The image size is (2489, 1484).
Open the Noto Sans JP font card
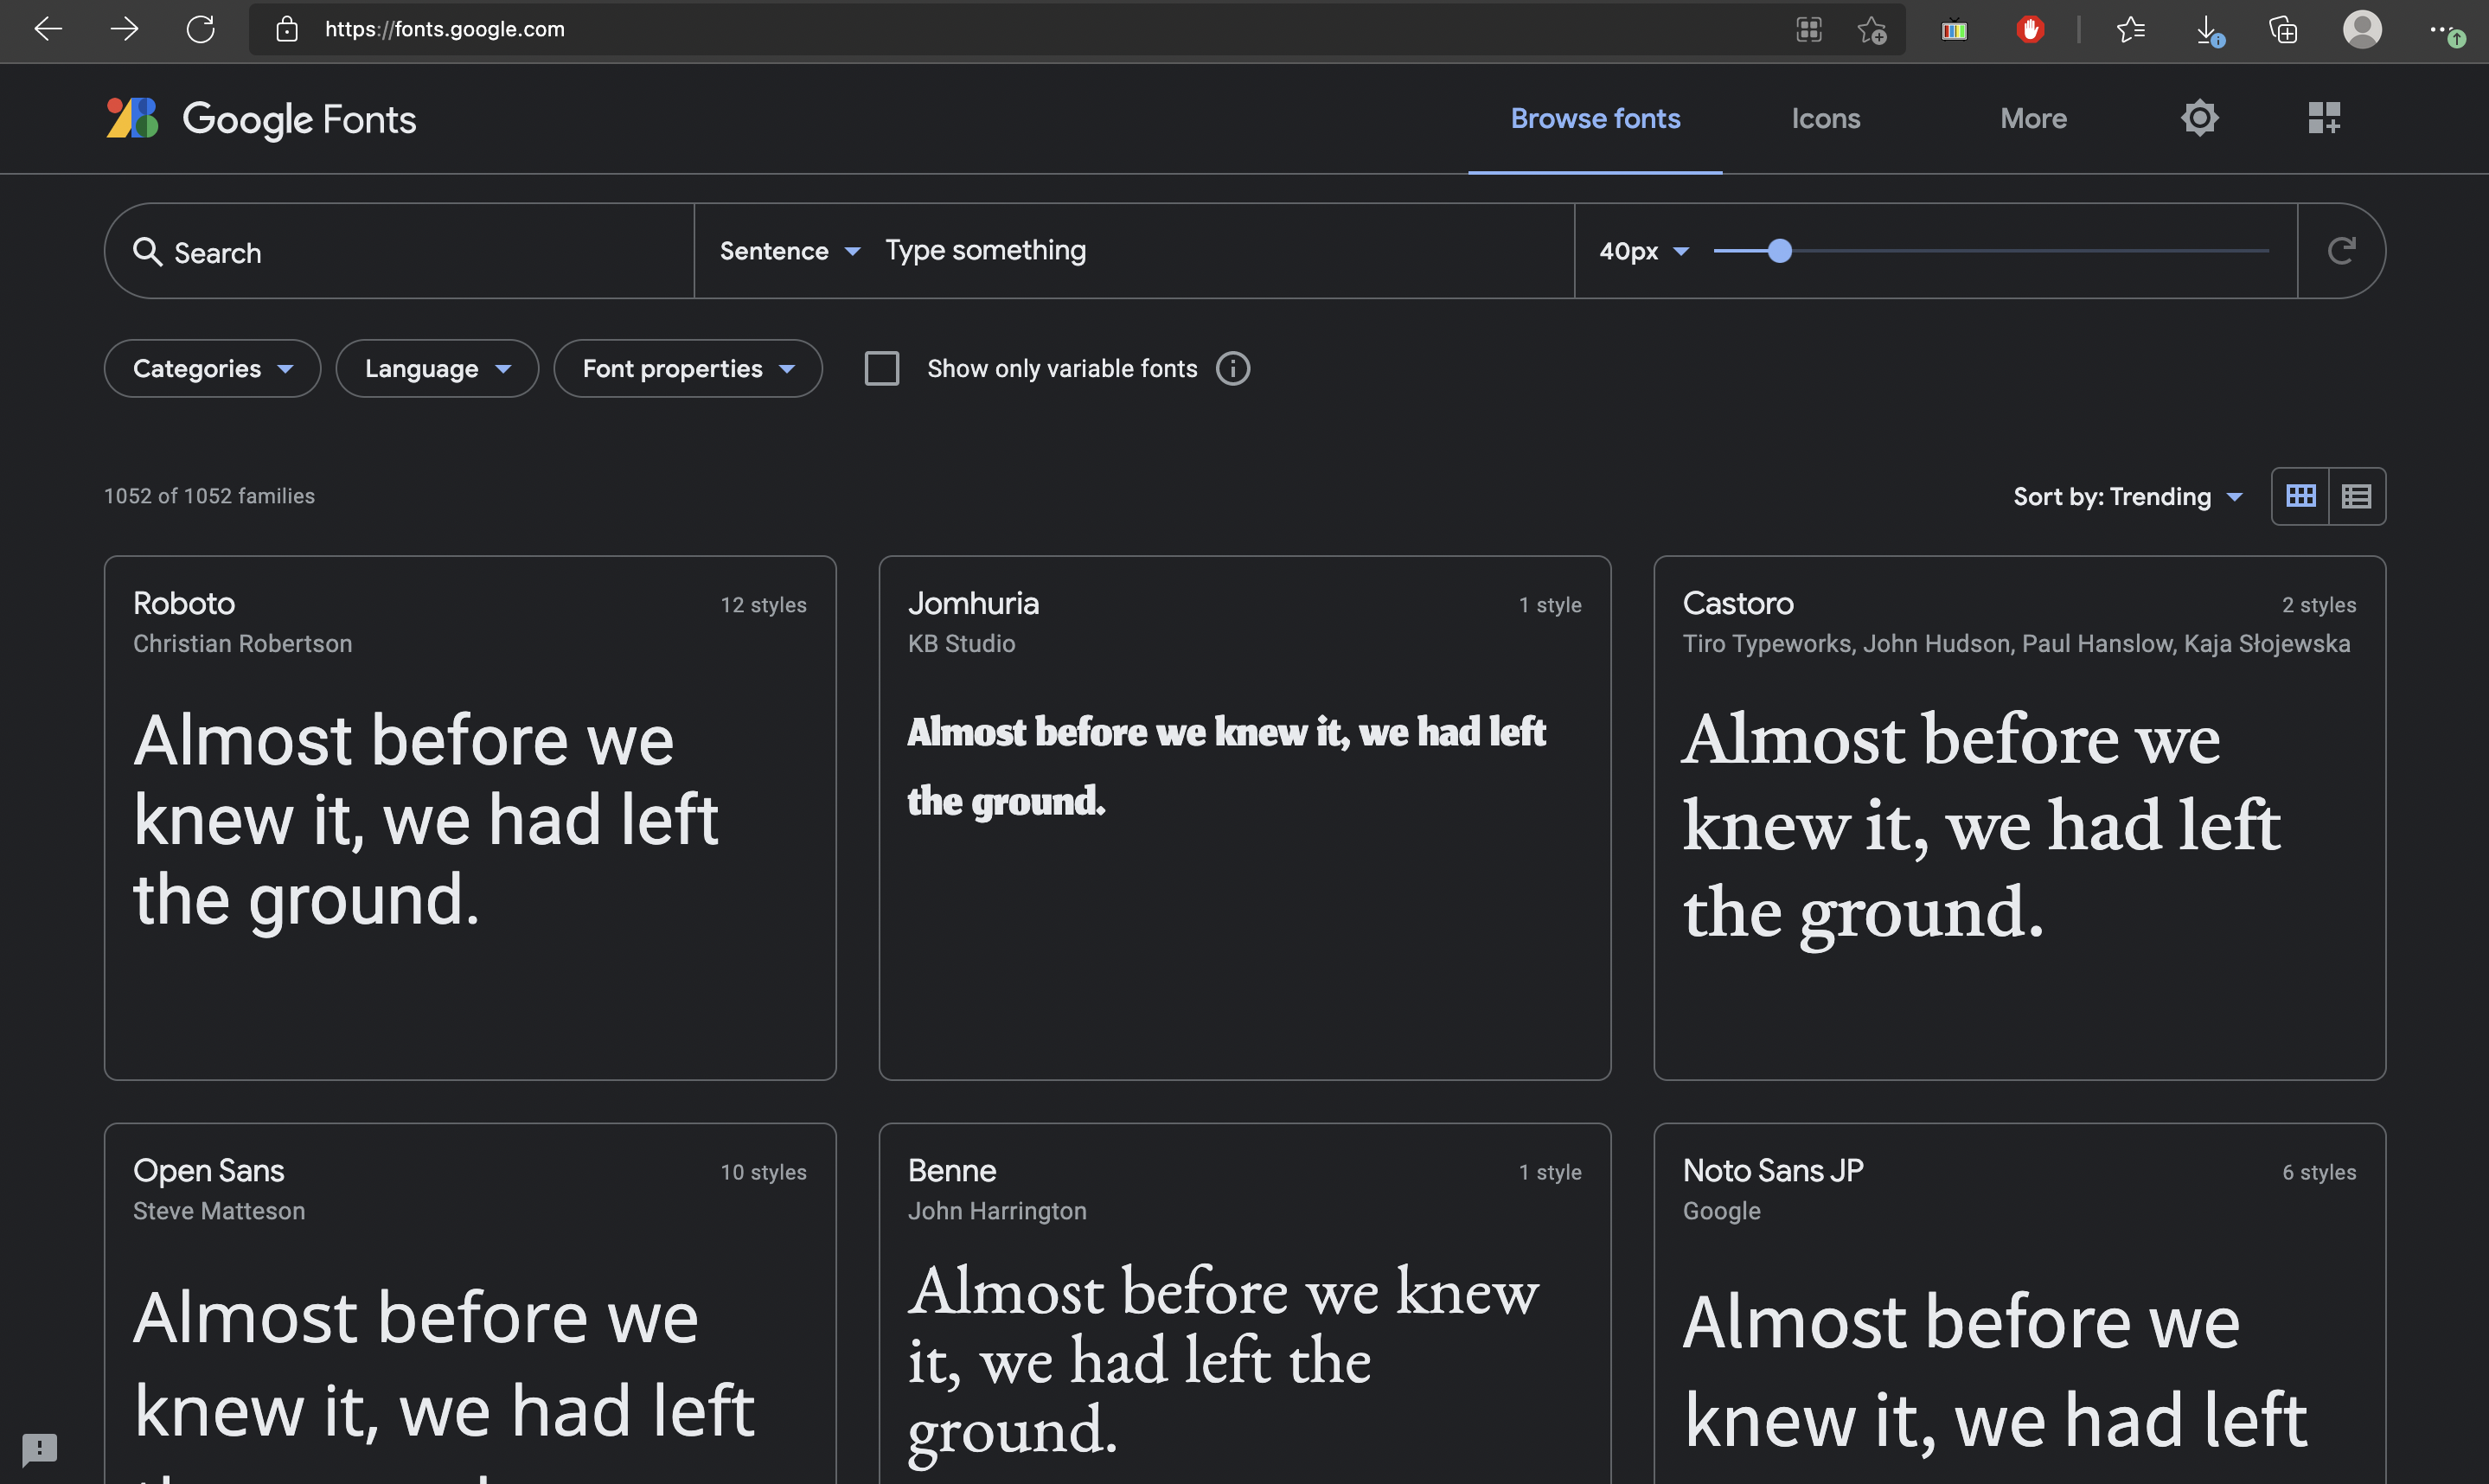tap(2020, 1304)
